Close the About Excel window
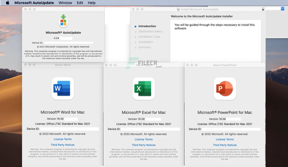The height and width of the screenshot is (167, 288). [106, 65]
